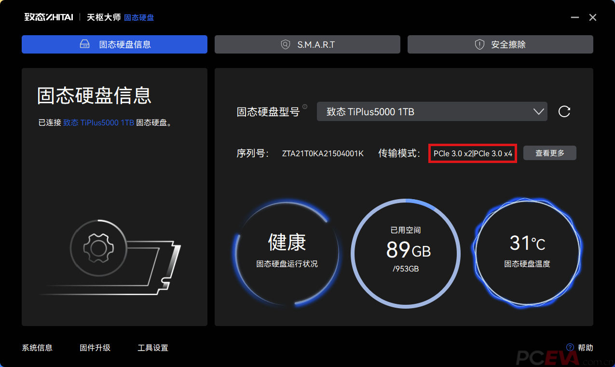
Task: Click the shield warning icon beside 安全擦除
Action: pos(479,44)
